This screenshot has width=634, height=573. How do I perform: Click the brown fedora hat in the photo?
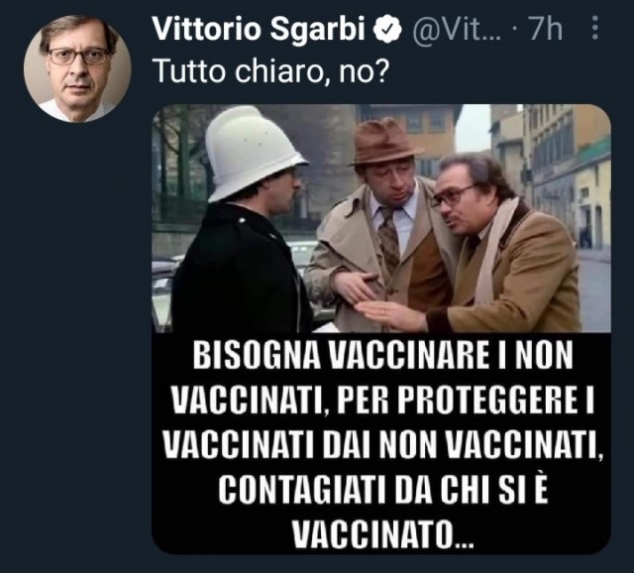click(x=385, y=143)
